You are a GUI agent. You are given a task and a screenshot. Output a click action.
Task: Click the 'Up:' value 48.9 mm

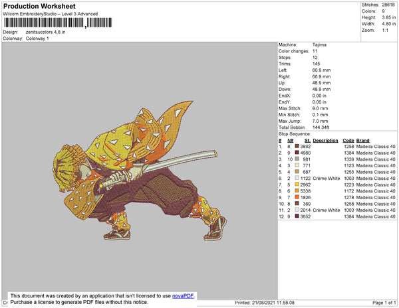[321, 83]
